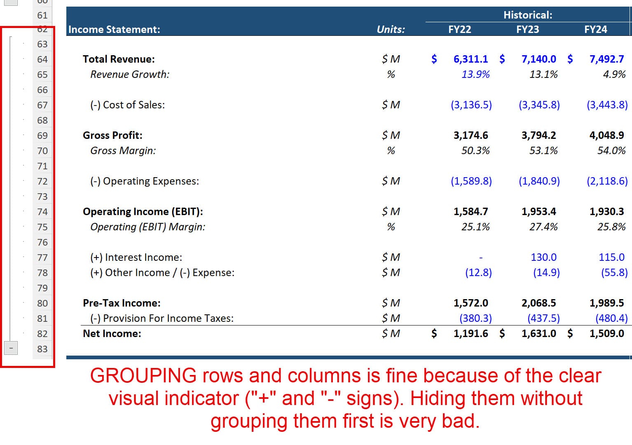This screenshot has height=445, width=632.
Task: Select the Cost of Sales FY24 value
Action: click(606, 105)
